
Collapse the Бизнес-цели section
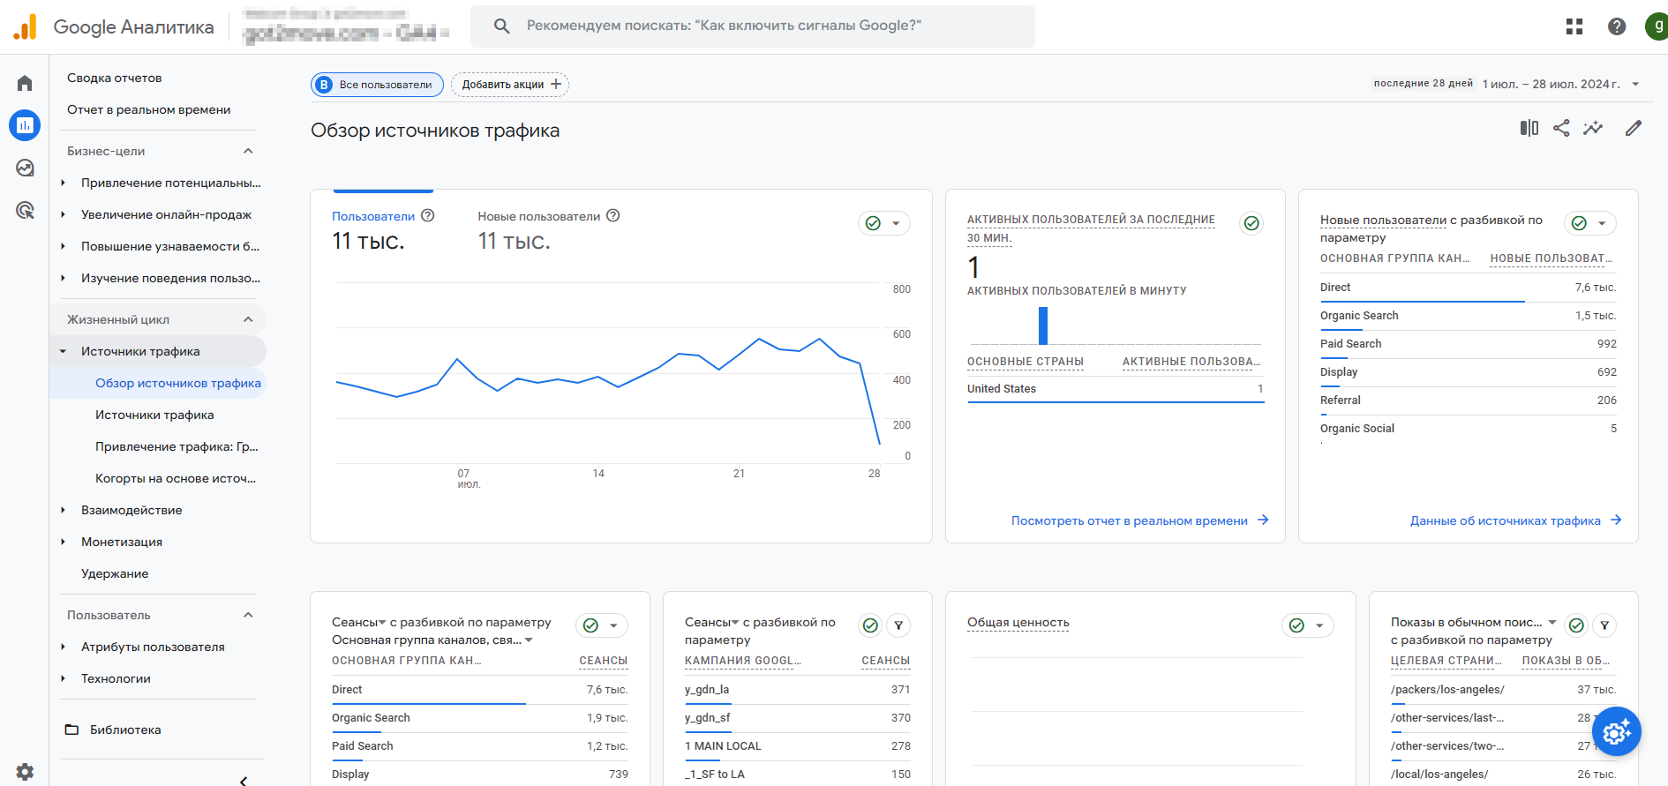tap(248, 151)
